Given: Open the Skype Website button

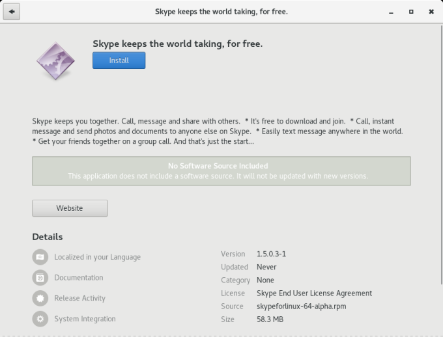Looking at the screenshot, I should pos(70,208).
